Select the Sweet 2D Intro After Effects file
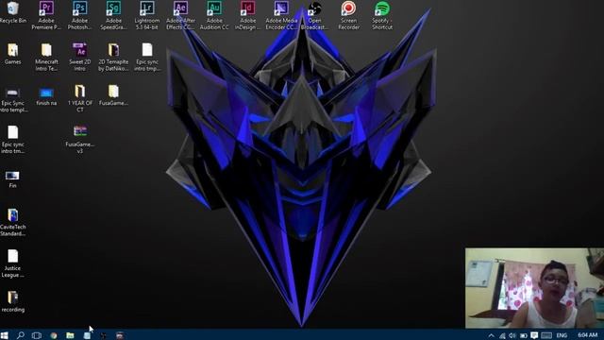The width and height of the screenshot is (604, 340). [x=79, y=57]
